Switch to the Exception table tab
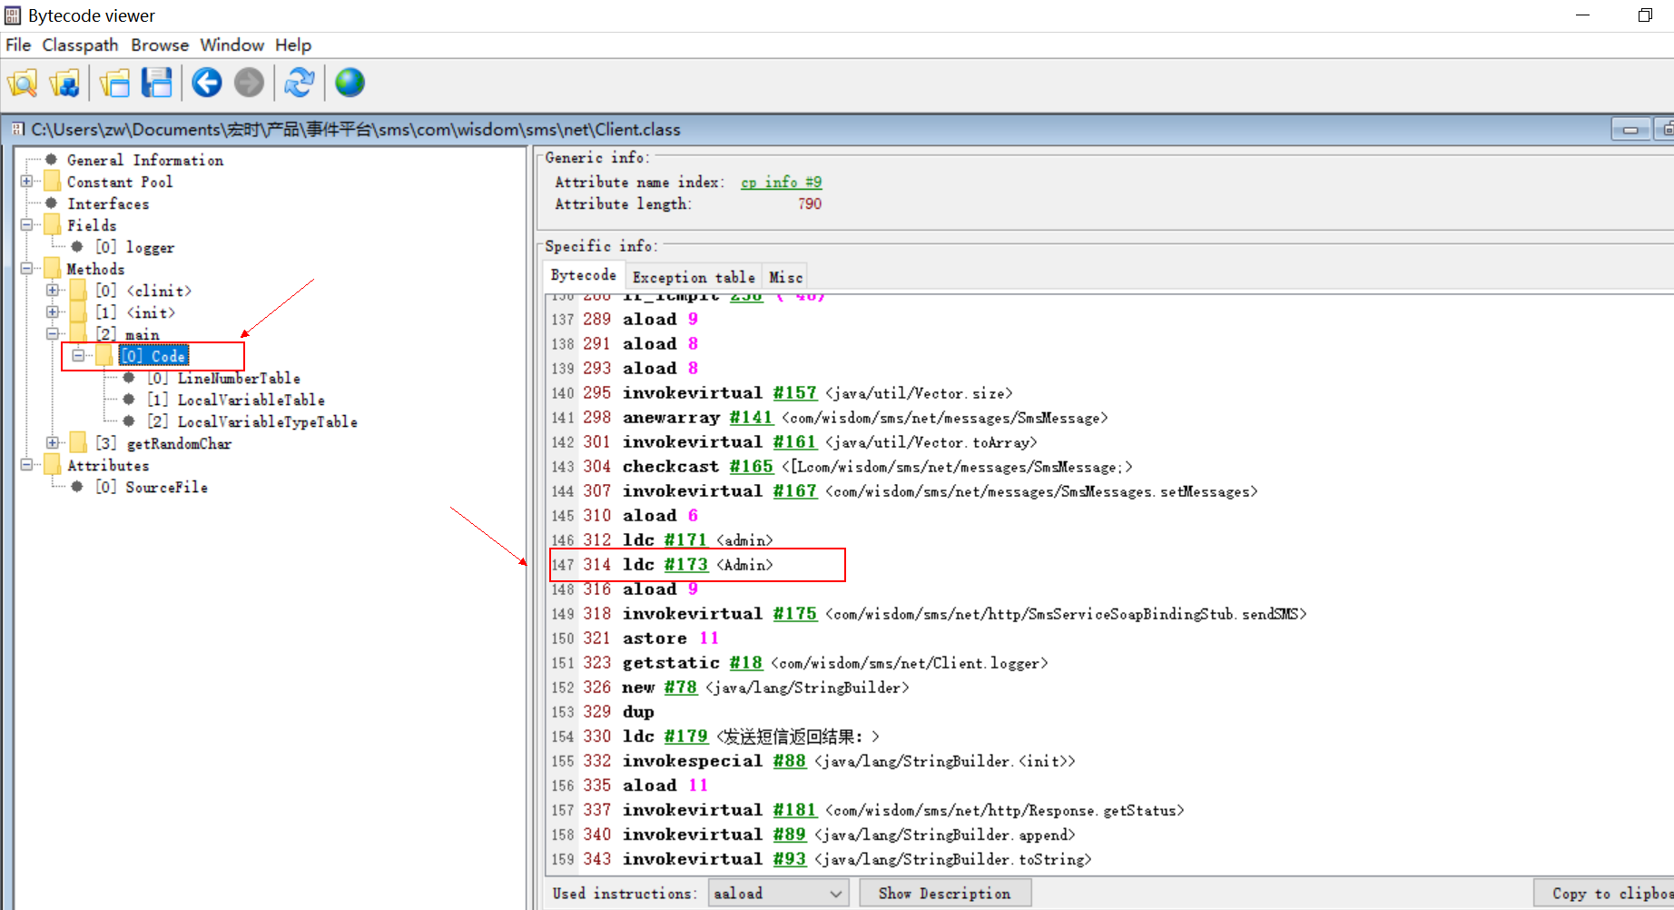1674x910 pixels. 694,277
